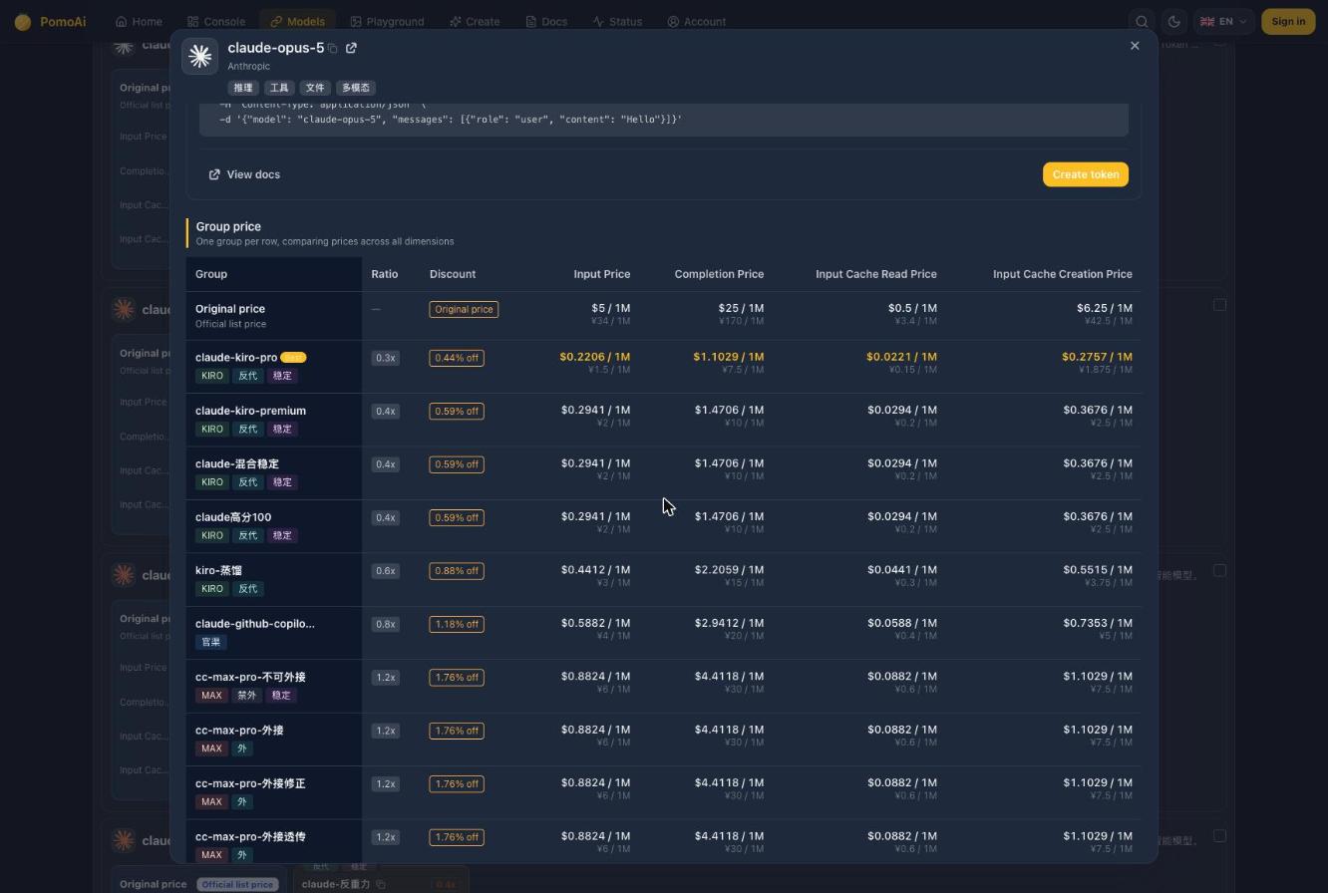This screenshot has width=1328, height=893.
Task: Click the curl command code block
Action: 664,119
